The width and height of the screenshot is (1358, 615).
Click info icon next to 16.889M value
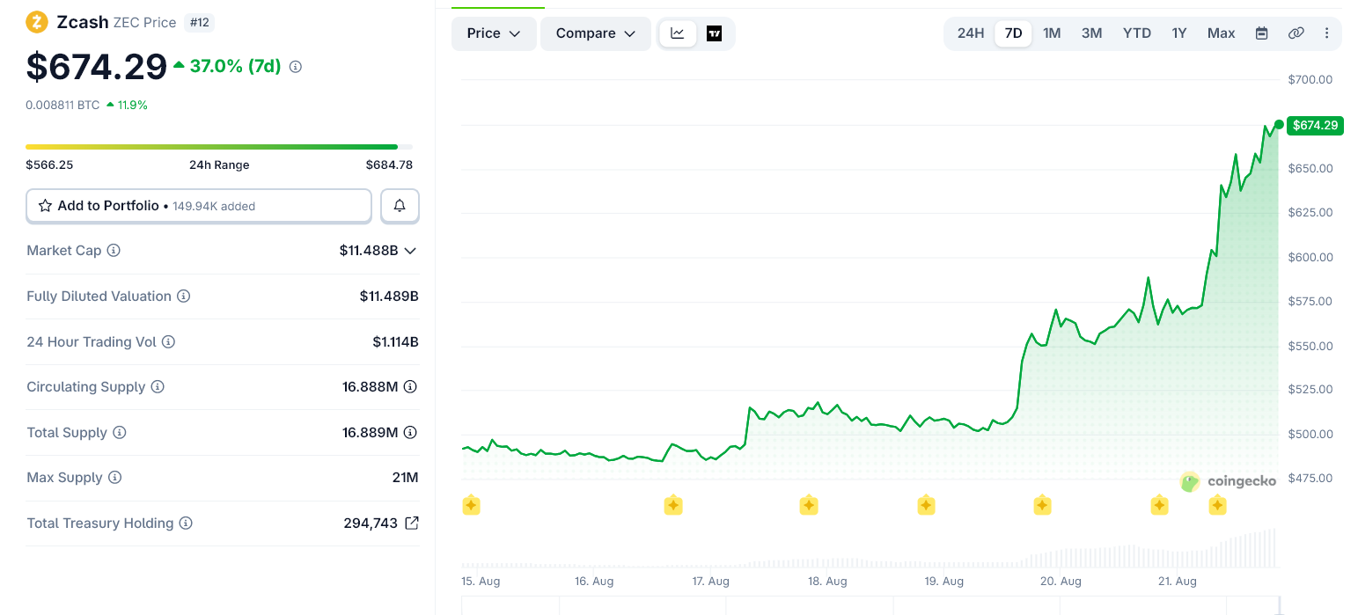coord(410,433)
